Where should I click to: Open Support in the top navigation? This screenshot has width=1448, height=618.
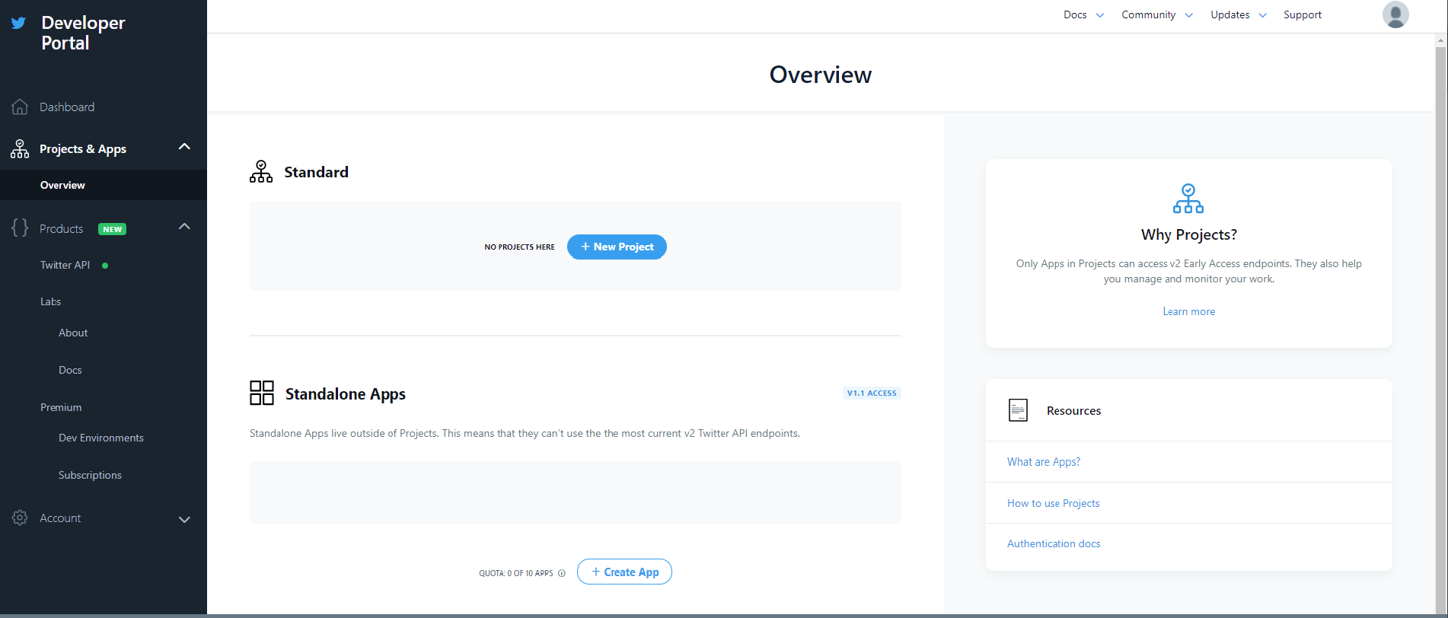point(1303,14)
